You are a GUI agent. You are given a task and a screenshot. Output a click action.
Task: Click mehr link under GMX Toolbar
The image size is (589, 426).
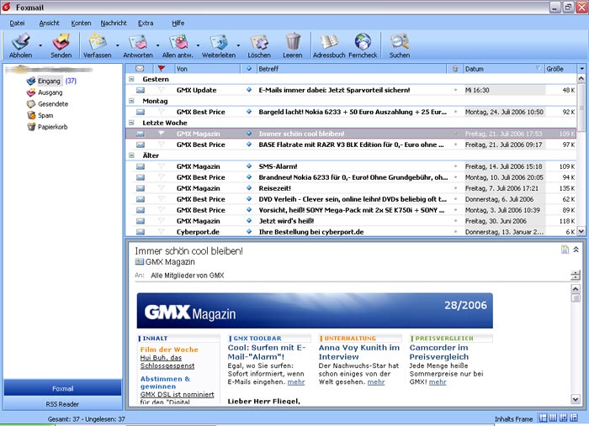pyautogui.click(x=296, y=382)
